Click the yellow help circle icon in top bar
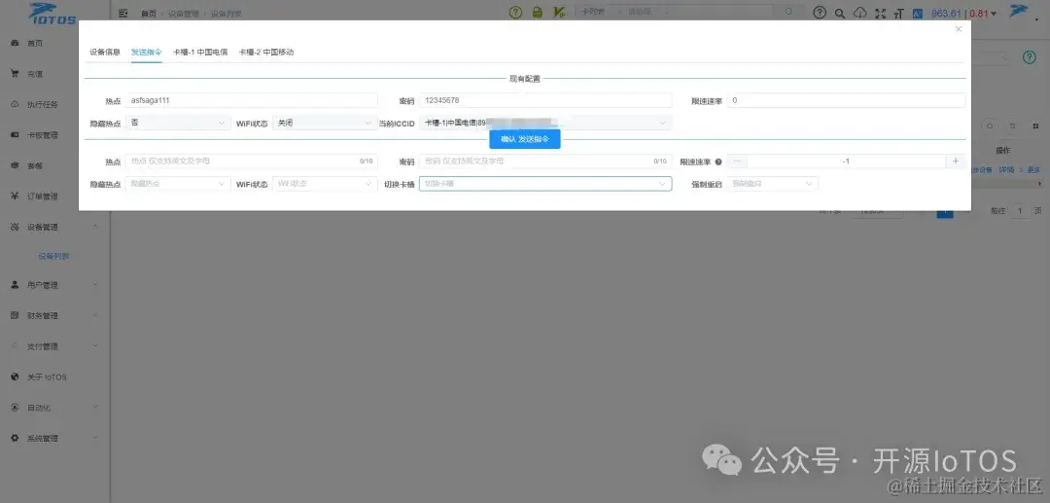The width and height of the screenshot is (1050, 503). [x=515, y=13]
